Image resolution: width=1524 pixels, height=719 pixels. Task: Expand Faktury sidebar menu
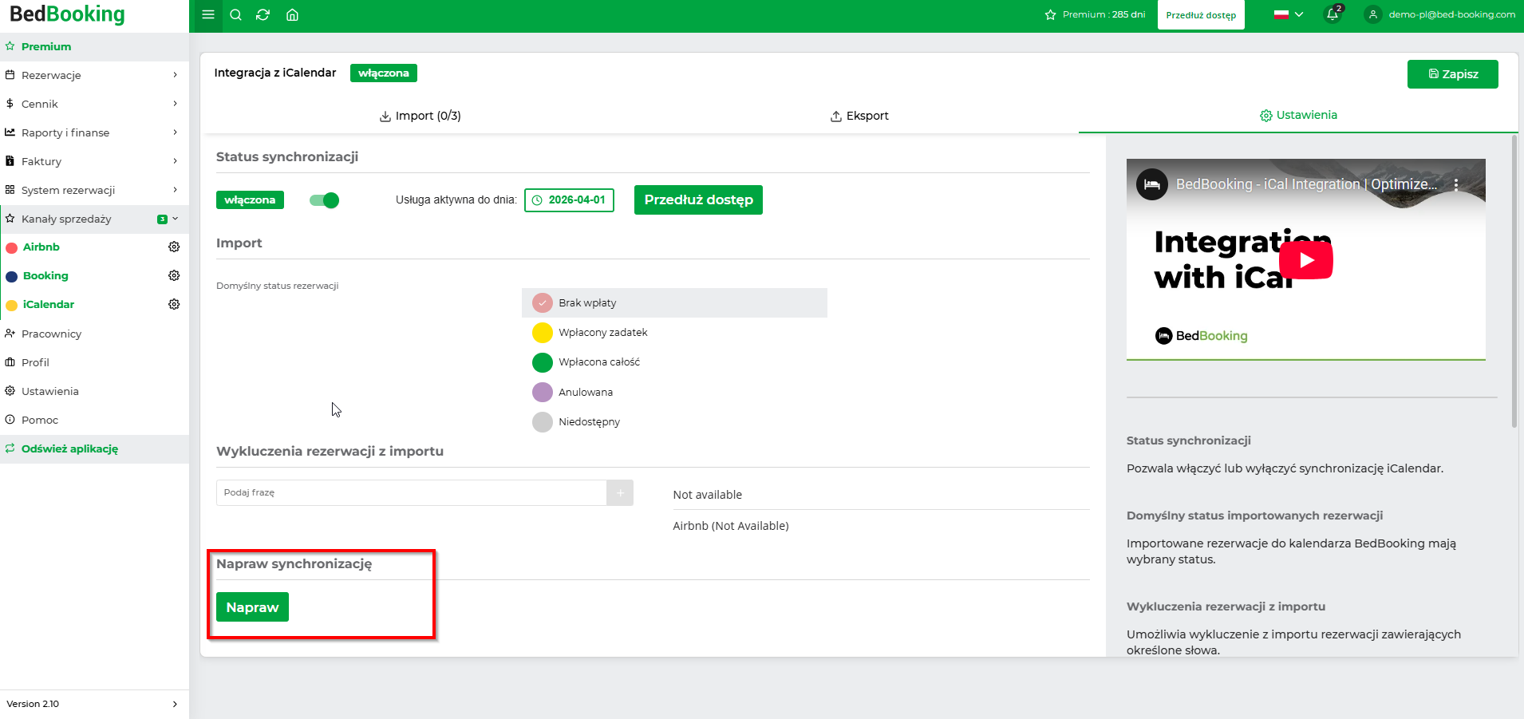coord(94,161)
